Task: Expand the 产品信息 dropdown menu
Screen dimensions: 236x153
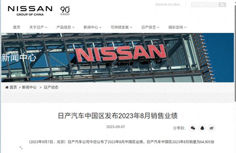Action: pyautogui.click(x=65, y=27)
